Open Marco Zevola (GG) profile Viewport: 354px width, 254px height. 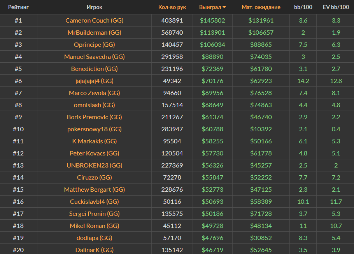[94, 93]
